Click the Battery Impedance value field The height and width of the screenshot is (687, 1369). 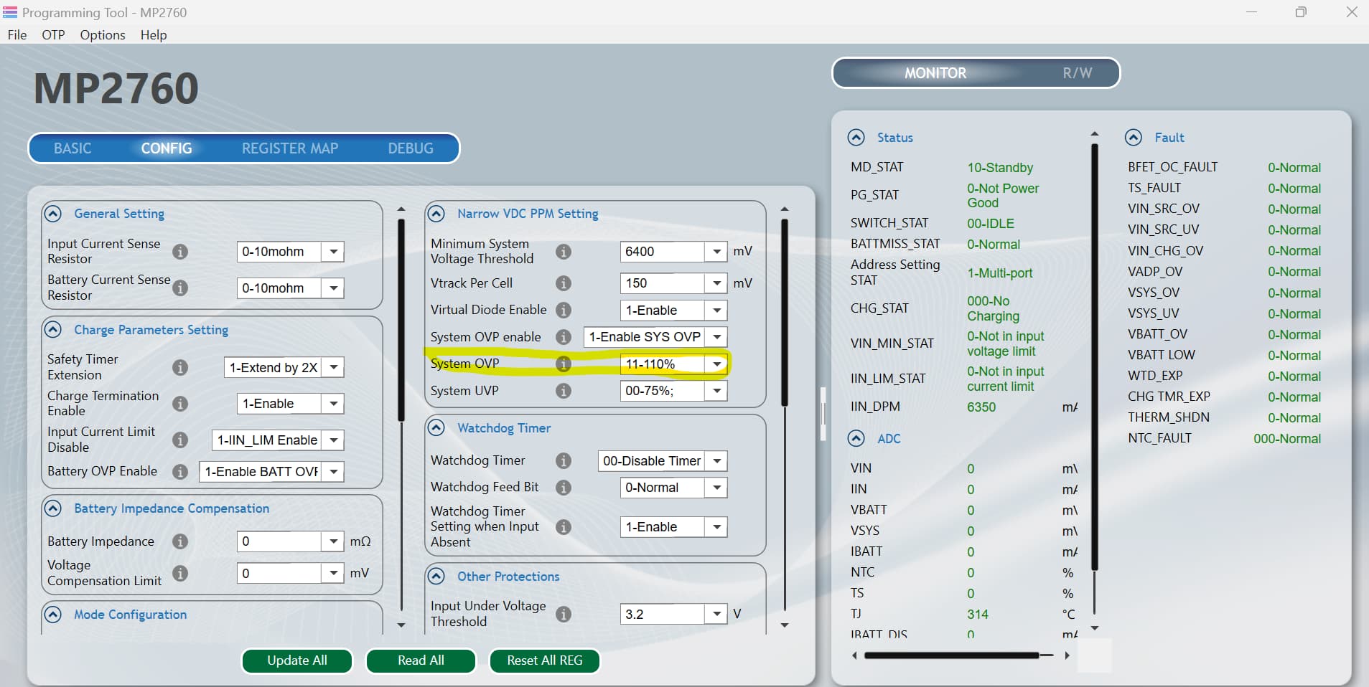[x=279, y=541]
